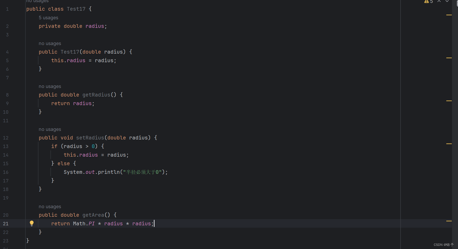Click 'private' keyword on line 2
Screen dimensions: 458x249
50,26
